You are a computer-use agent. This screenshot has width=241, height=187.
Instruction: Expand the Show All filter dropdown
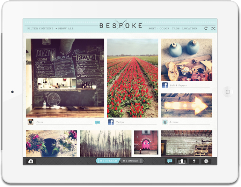pyautogui.click(x=64, y=28)
